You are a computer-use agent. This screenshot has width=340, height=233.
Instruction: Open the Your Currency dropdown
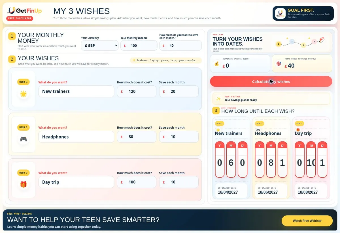100,46
